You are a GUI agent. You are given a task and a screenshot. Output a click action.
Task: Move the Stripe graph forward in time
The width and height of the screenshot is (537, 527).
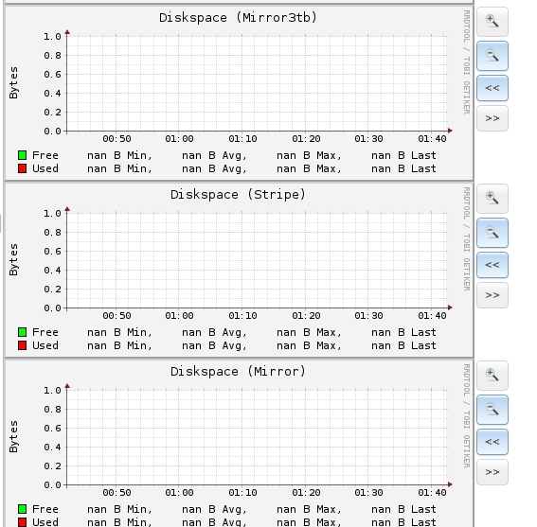[x=492, y=295]
